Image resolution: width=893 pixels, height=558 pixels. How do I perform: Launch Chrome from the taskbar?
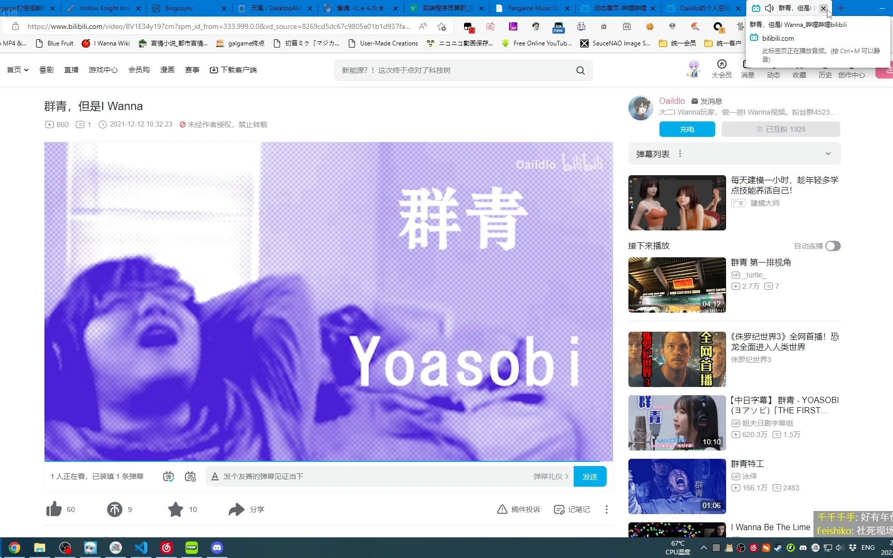click(14, 548)
